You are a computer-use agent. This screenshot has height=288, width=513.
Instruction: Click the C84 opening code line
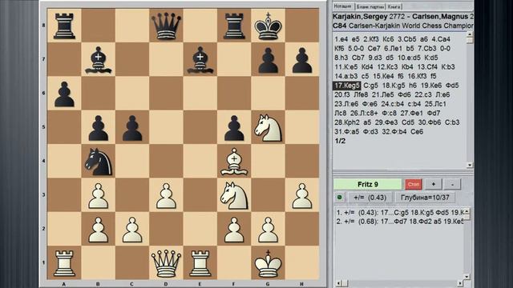click(402, 26)
